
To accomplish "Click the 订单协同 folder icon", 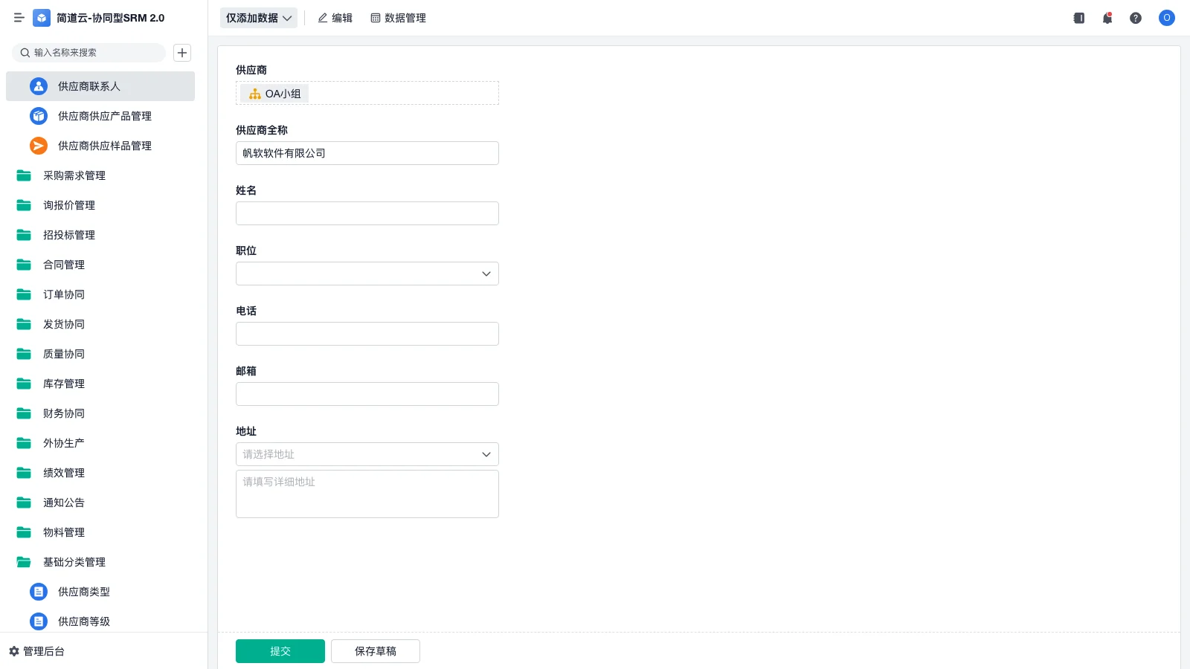I will (x=24, y=294).
